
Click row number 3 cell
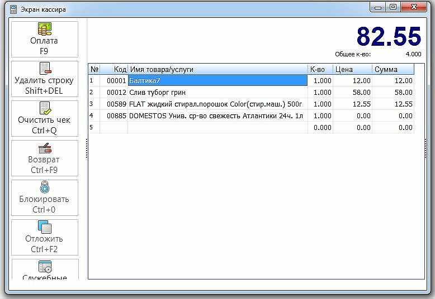pyautogui.click(x=94, y=104)
